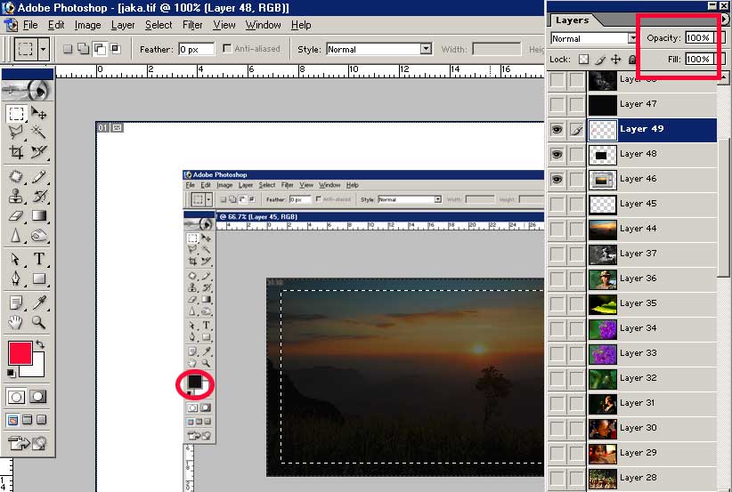
Task: Select the Move tool
Action: click(x=39, y=114)
